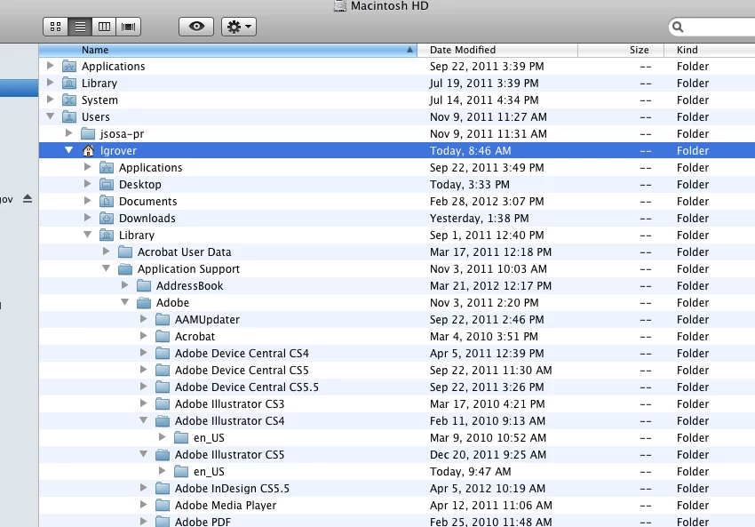Switch to Cover Flow view
Image resolution: width=755 pixels, height=527 pixels.
click(x=128, y=27)
